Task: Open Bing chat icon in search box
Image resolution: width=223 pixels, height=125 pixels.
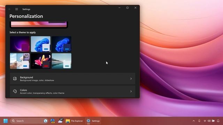Action: (x=46, y=121)
